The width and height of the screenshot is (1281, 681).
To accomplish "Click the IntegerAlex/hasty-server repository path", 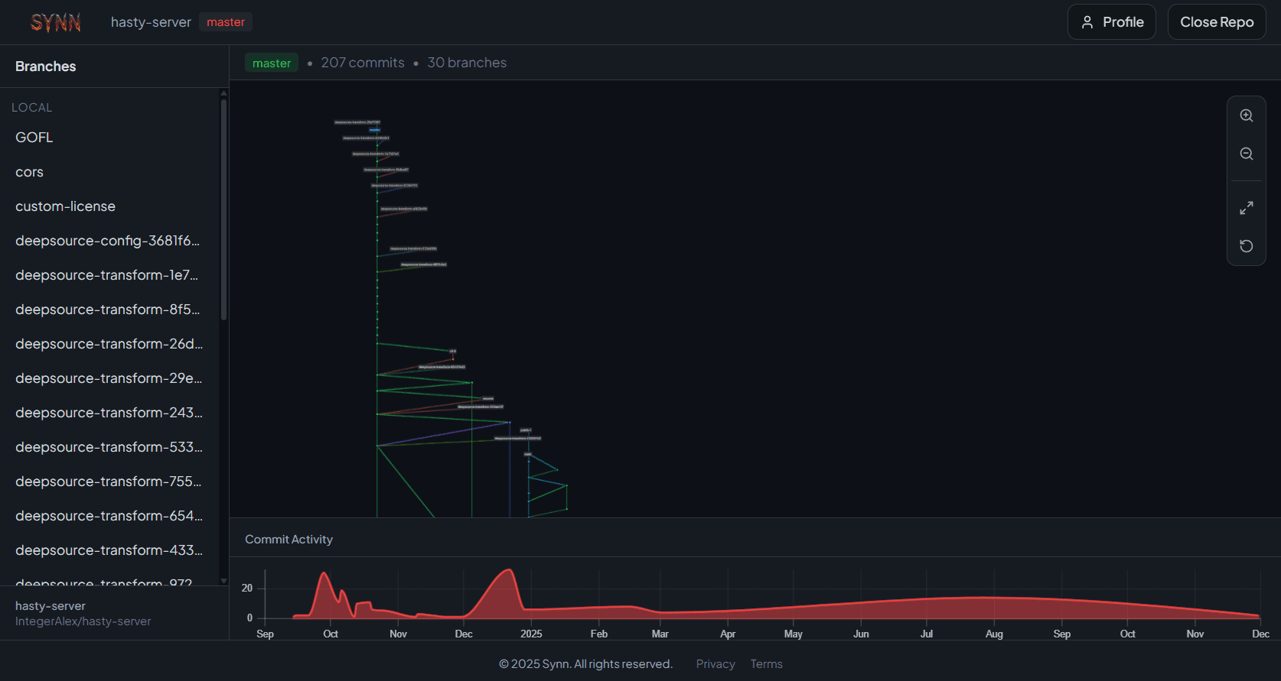I will coord(83,621).
